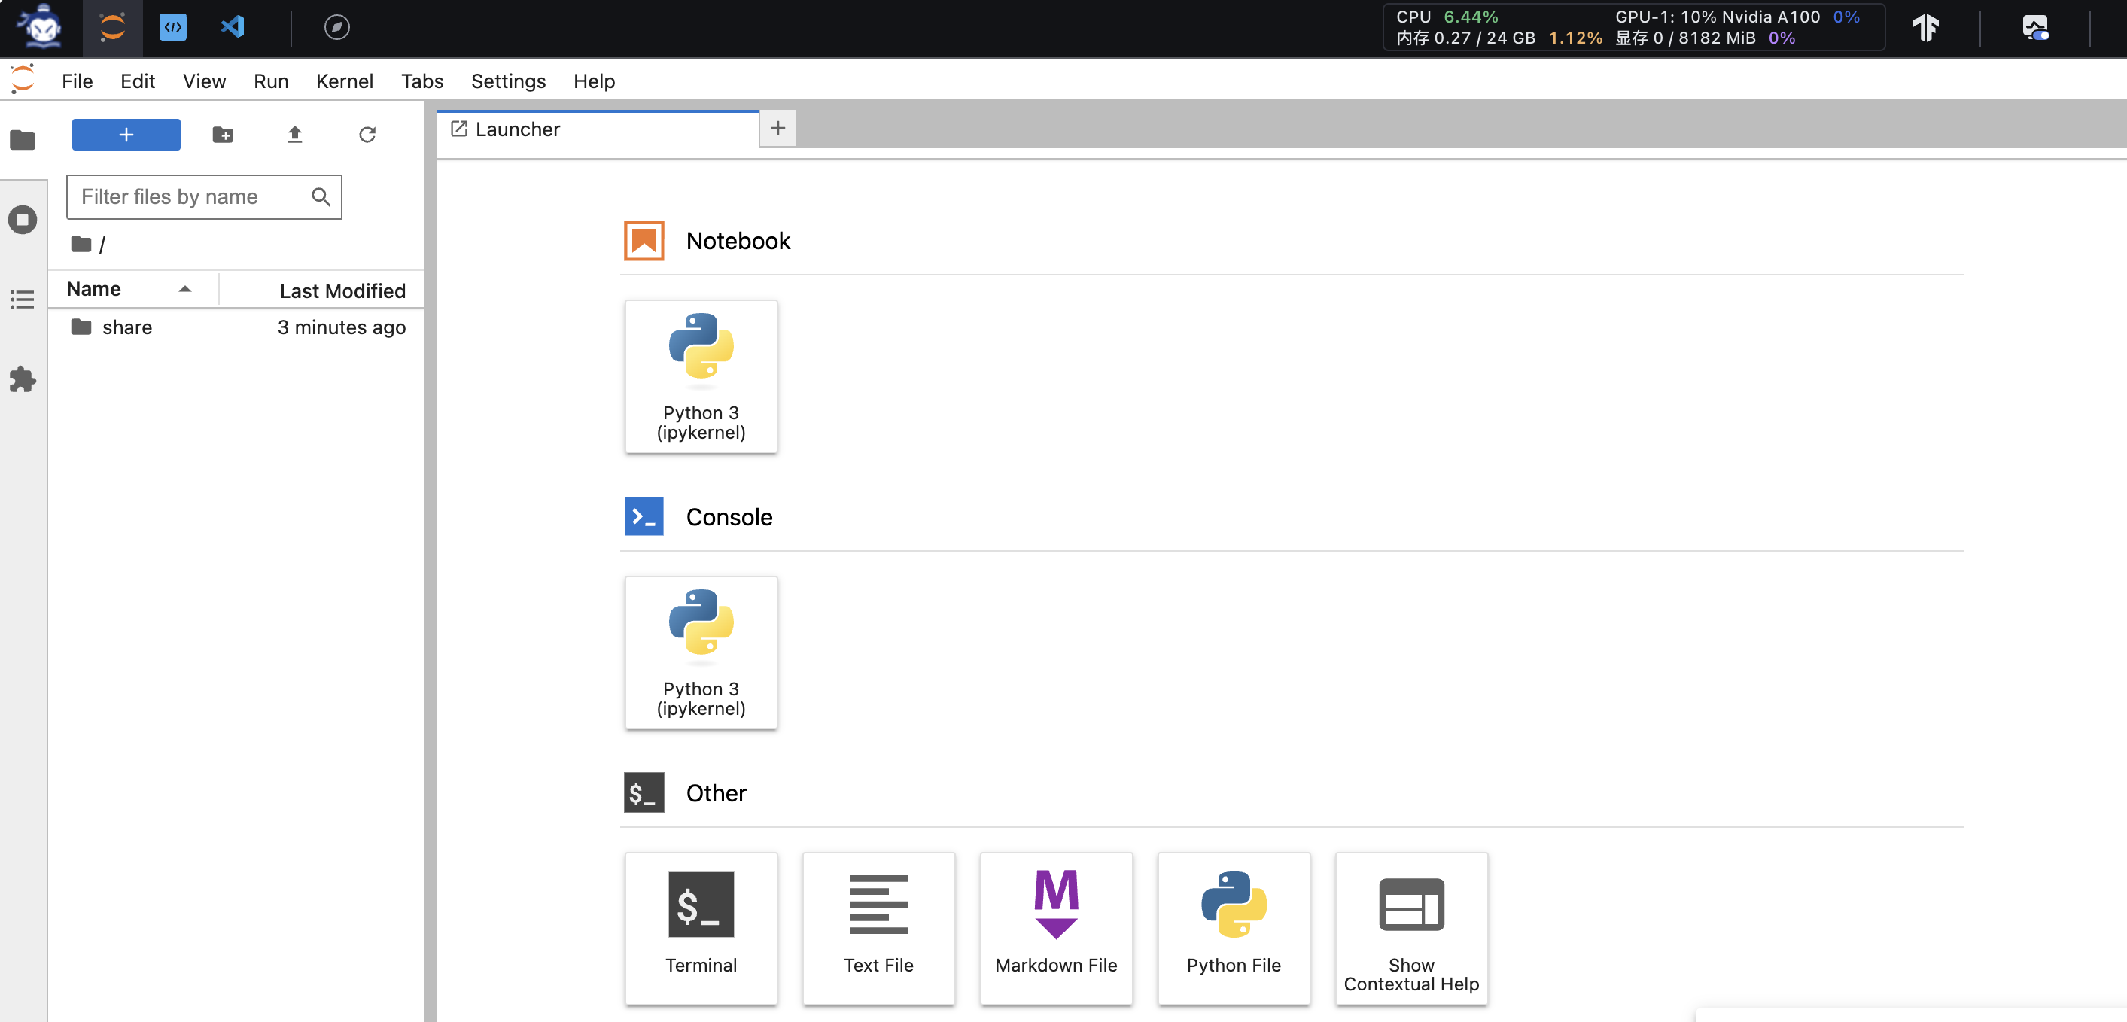The image size is (2127, 1022).
Task: Refresh the file browser list
Action: coord(367,135)
